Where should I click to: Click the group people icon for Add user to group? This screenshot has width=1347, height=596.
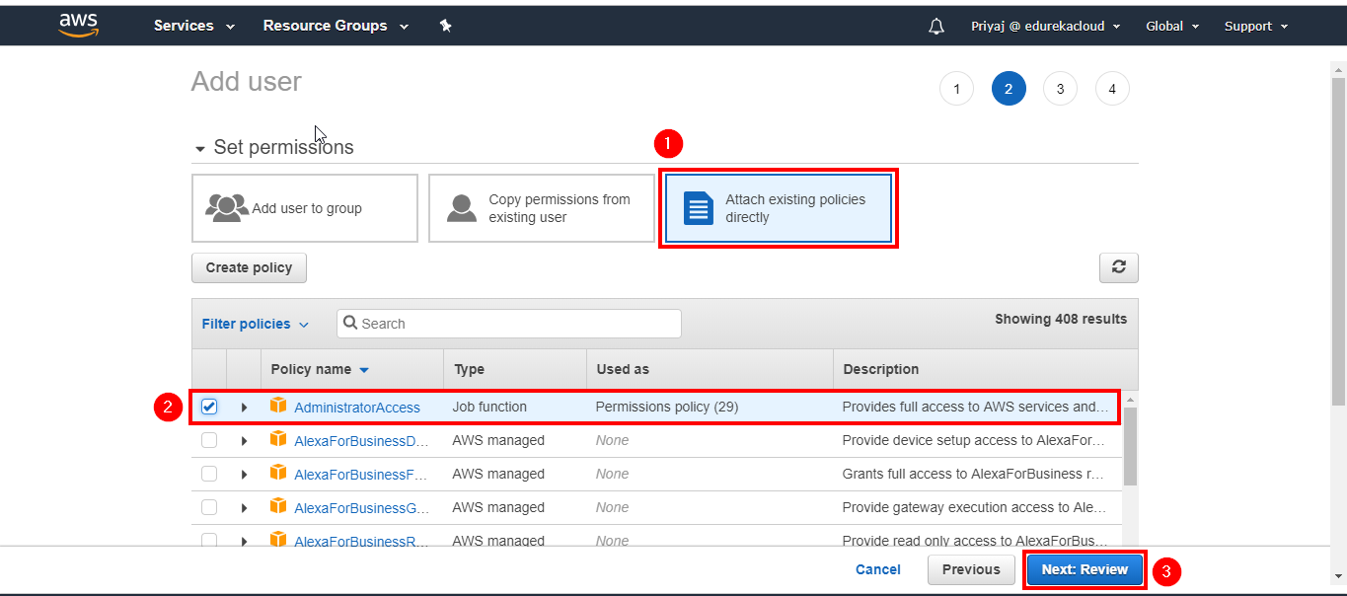[227, 207]
